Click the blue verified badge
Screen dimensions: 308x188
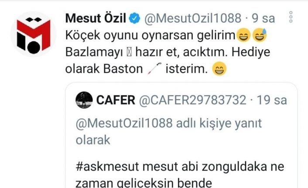(134, 18)
